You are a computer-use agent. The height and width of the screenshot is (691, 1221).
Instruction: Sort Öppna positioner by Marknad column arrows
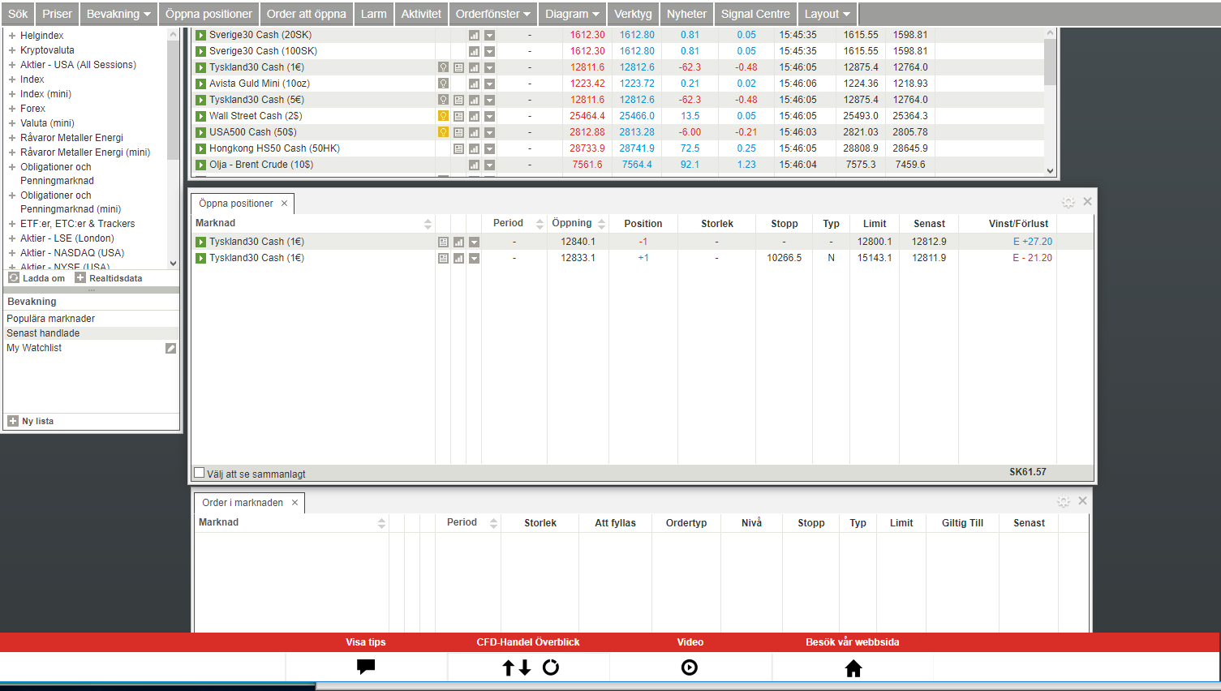click(x=428, y=224)
